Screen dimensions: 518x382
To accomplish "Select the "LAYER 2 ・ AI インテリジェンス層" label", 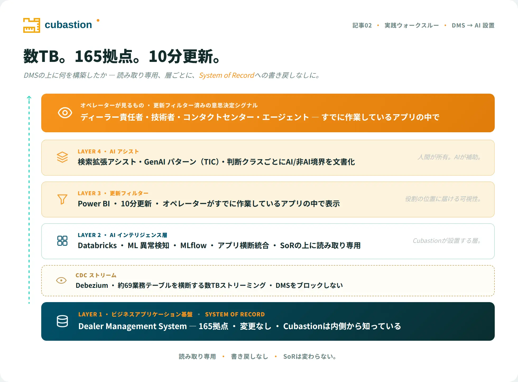I will (x=122, y=235).
